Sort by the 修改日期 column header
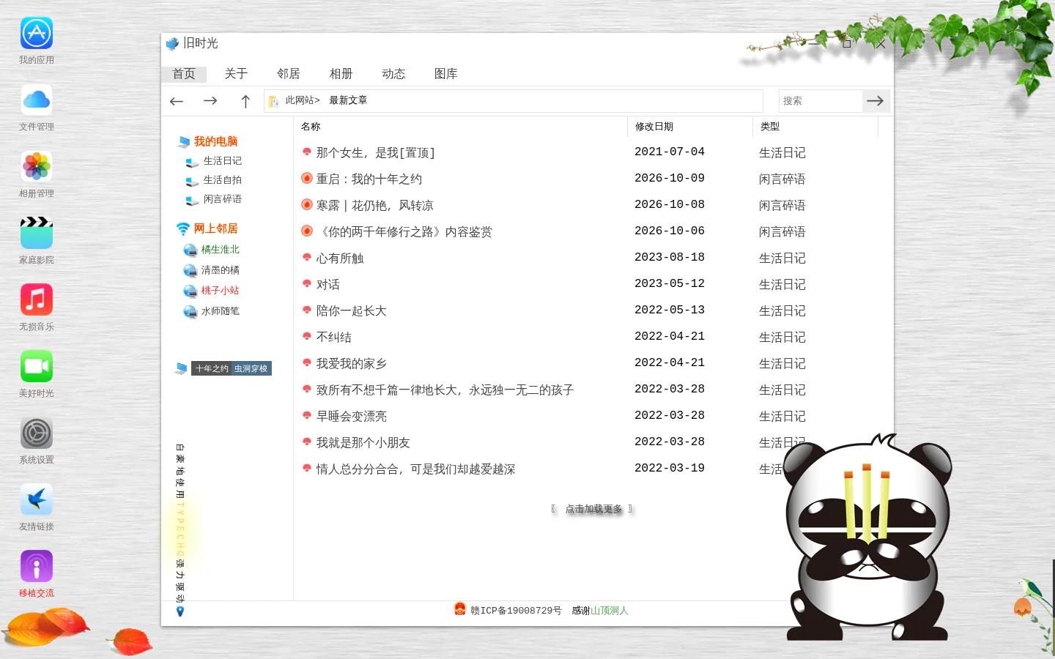The height and width of the screenshot is (659, 1055). 654,127
